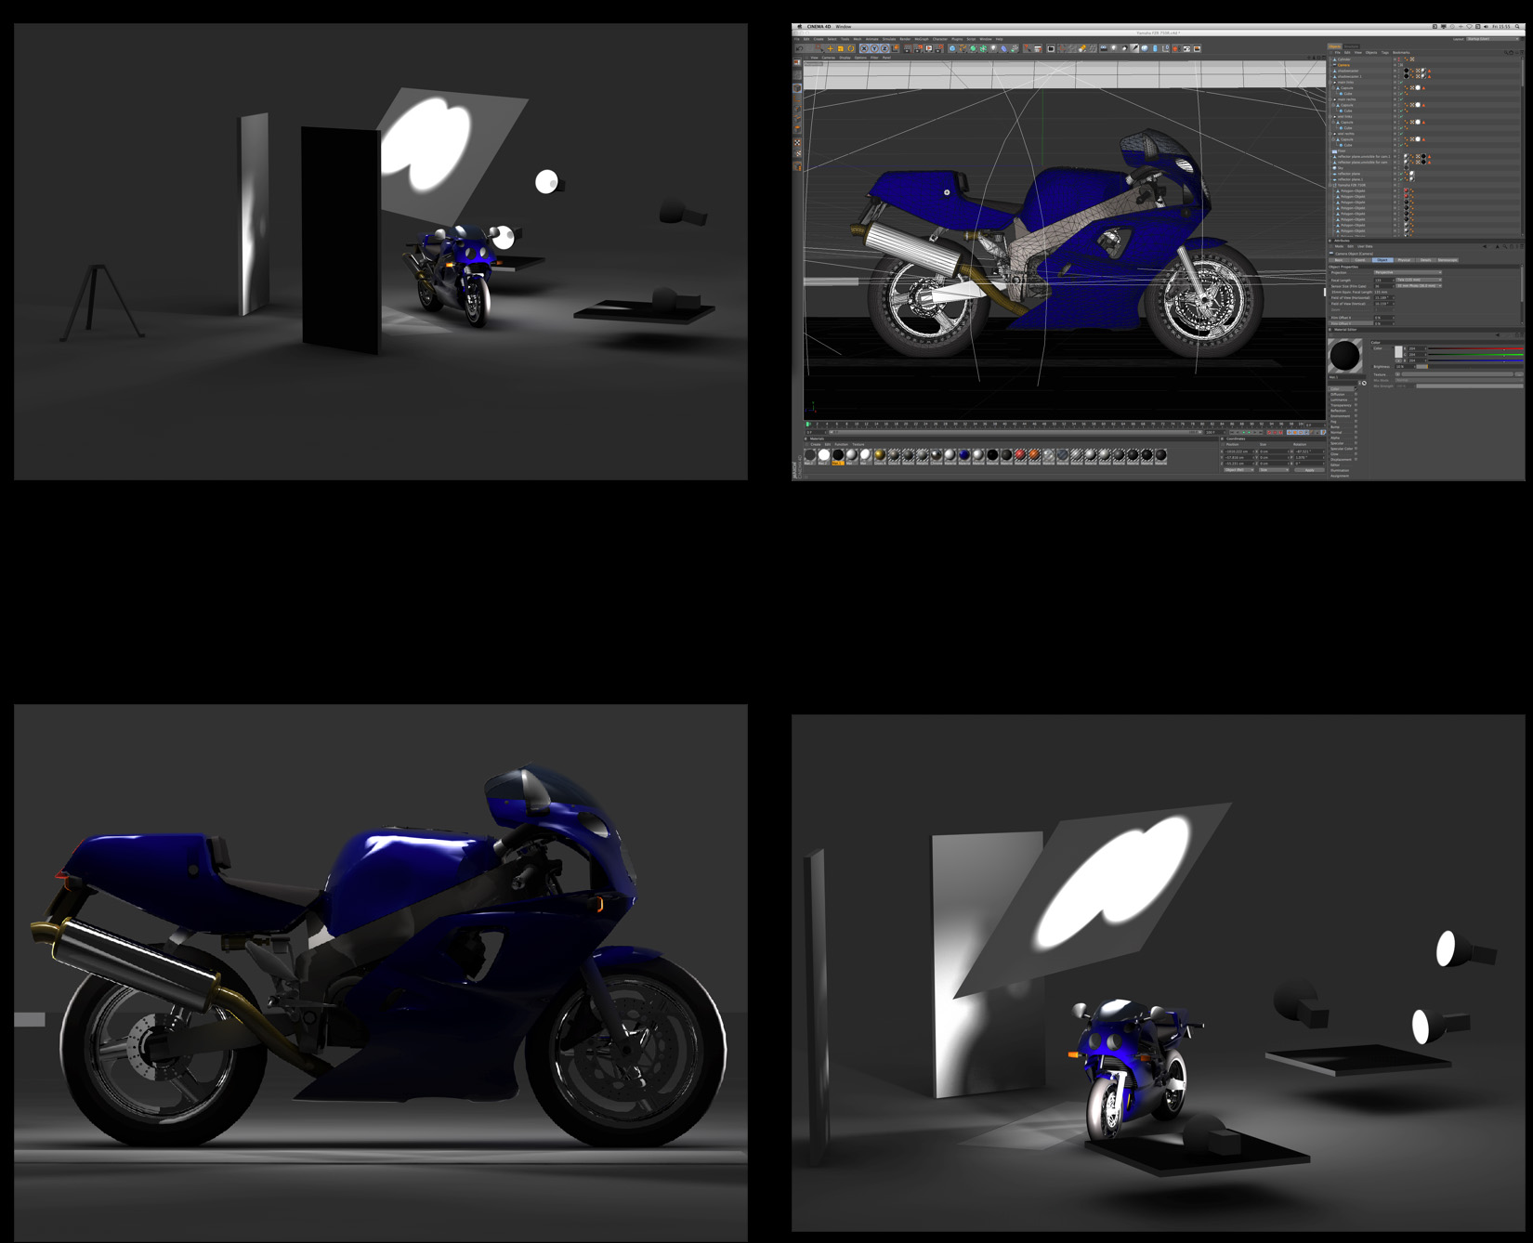Toggle the X-axis lock button
The height and width of the screenshot is (1243, 1533).
click(864, 48)
